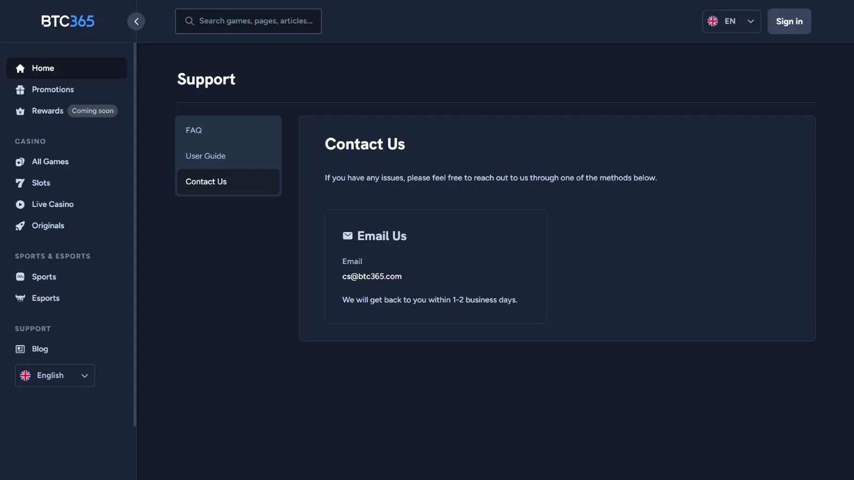Expand the EN language dropdown in header
Image resolution: width=854 pixels, height=480 pixels.
(x=731, y=21)
